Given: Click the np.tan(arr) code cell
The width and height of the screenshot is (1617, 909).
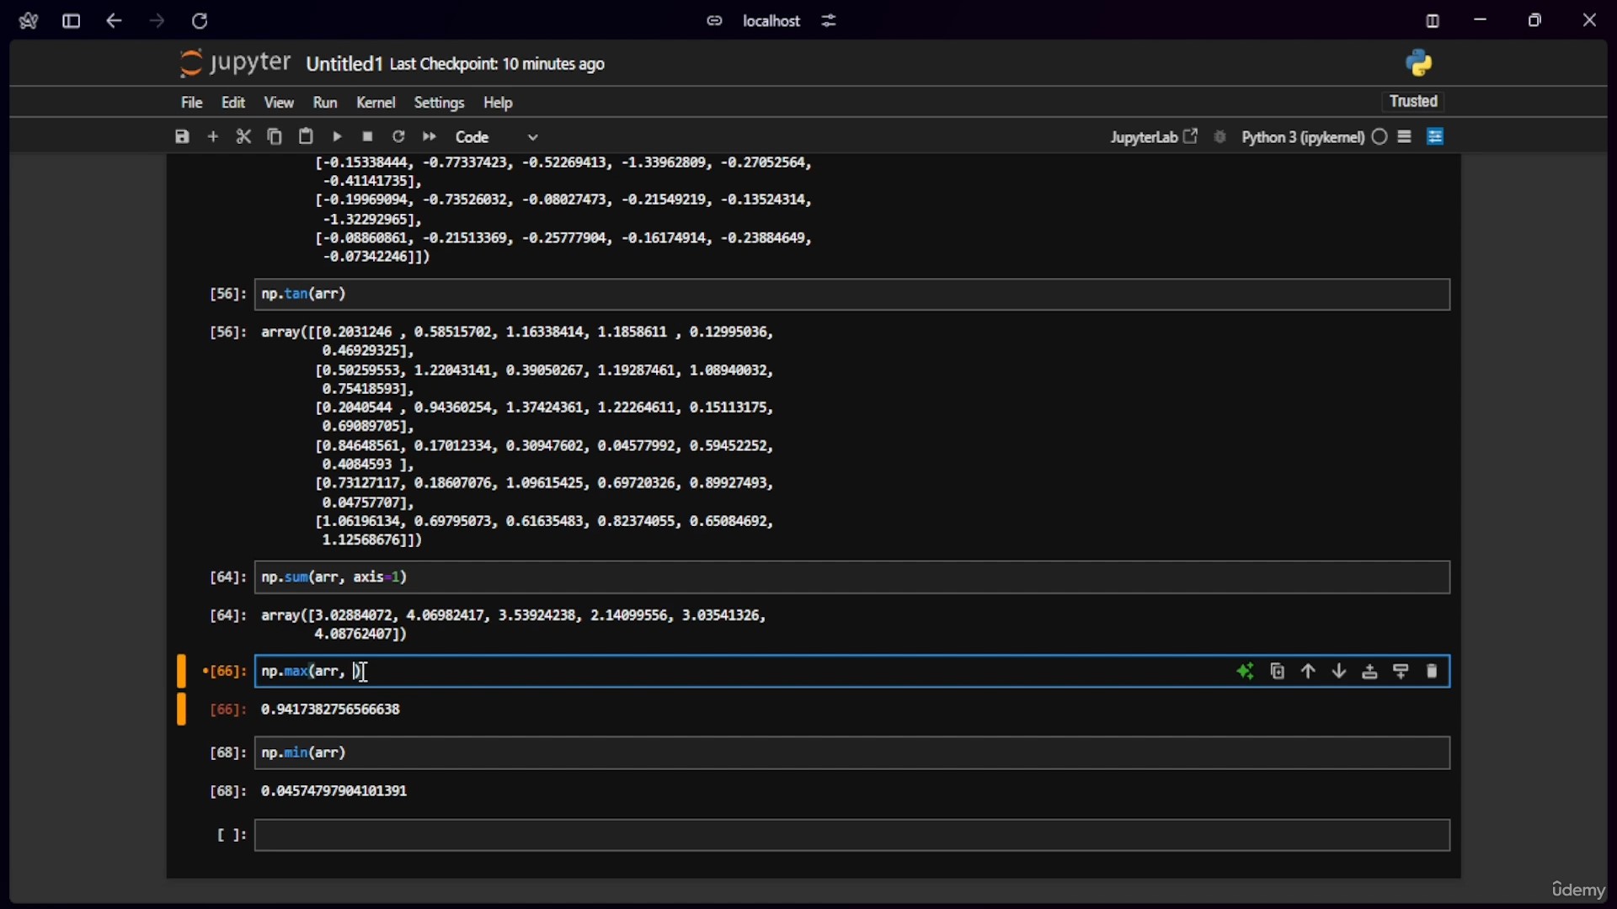Looking at the screenshot, I should 852,295.
